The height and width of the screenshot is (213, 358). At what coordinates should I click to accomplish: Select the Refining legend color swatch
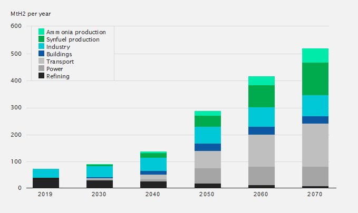(42, 76)
